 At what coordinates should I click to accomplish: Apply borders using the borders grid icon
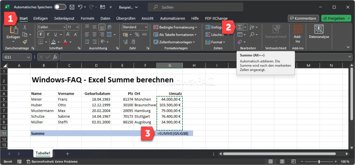[41, 42]
